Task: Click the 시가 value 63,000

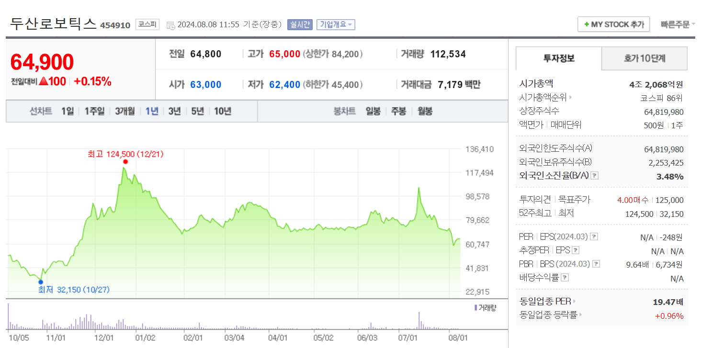Action: click(206, 85)
